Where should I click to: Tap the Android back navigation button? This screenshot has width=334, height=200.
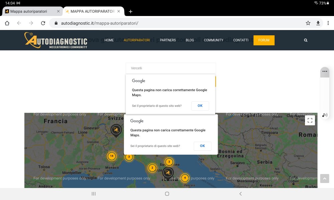[240, 194]
